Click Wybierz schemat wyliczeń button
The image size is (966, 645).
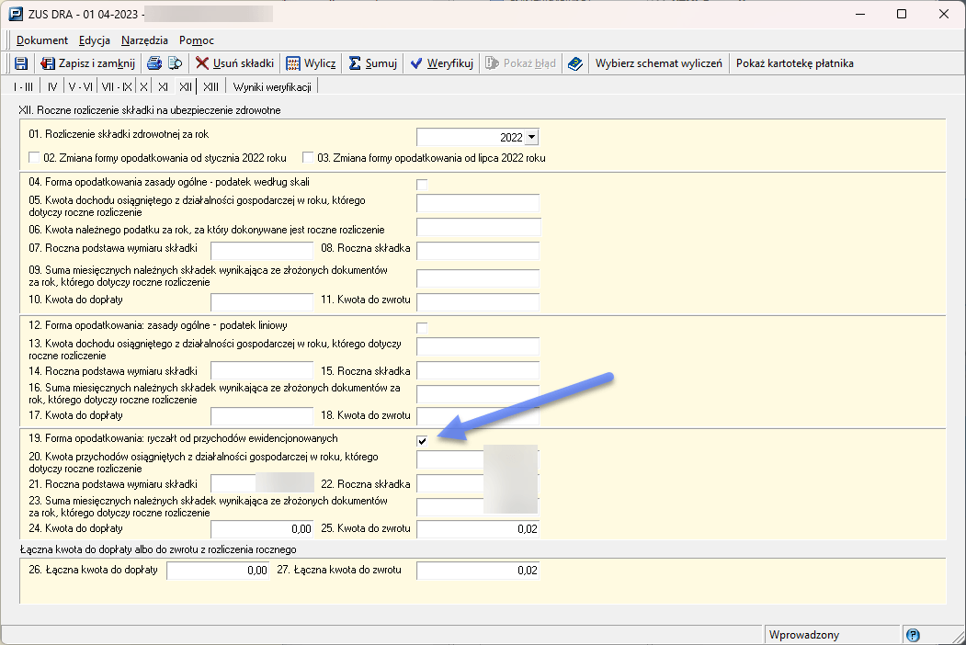click(659, 63)
